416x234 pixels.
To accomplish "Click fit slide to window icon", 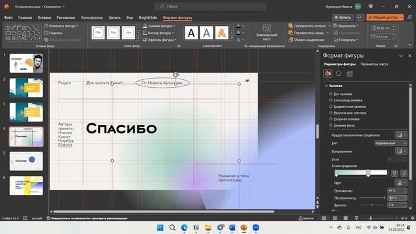I will click(x=413, y=218).
